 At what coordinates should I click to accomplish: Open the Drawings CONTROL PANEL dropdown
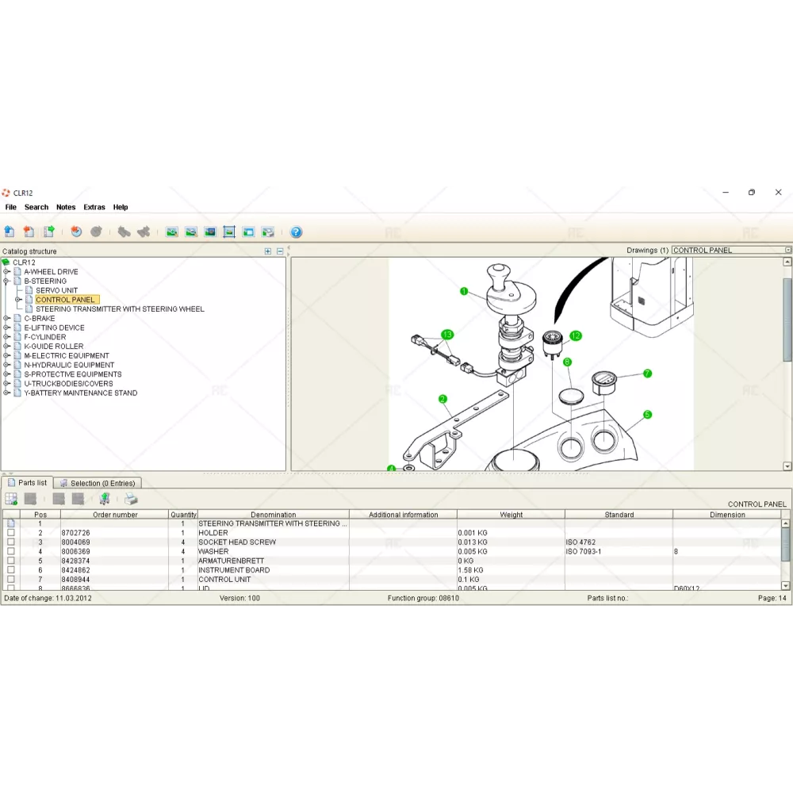pos(787,251)
